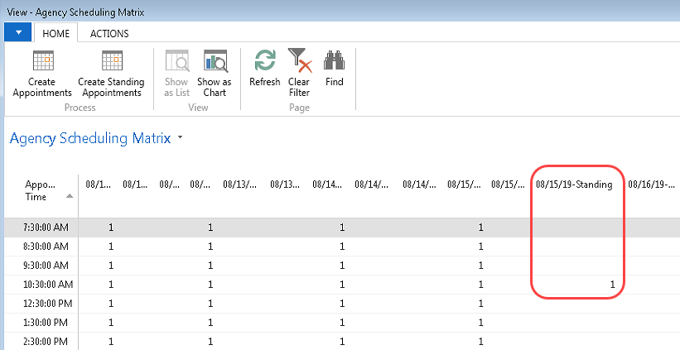Click the grayed Show as List icon
The width and height of the screenshot is (680, 350).
click(176, 62)
